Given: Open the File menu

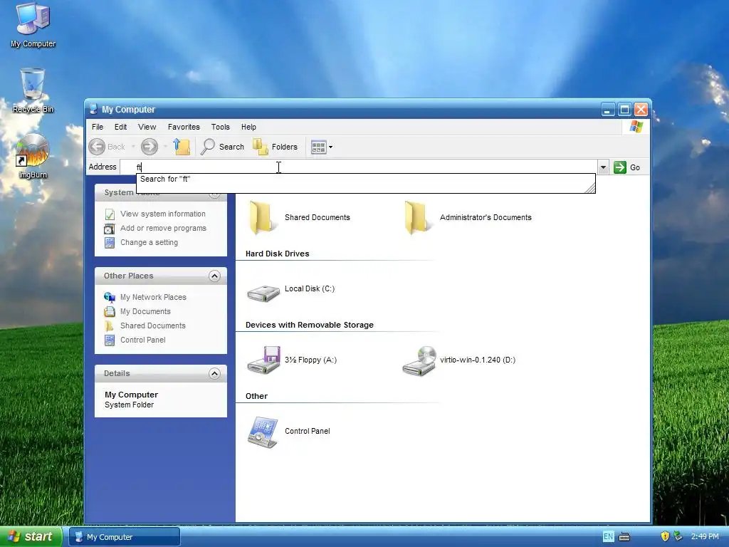Looking at the screenshot, I should coord(98,127).
